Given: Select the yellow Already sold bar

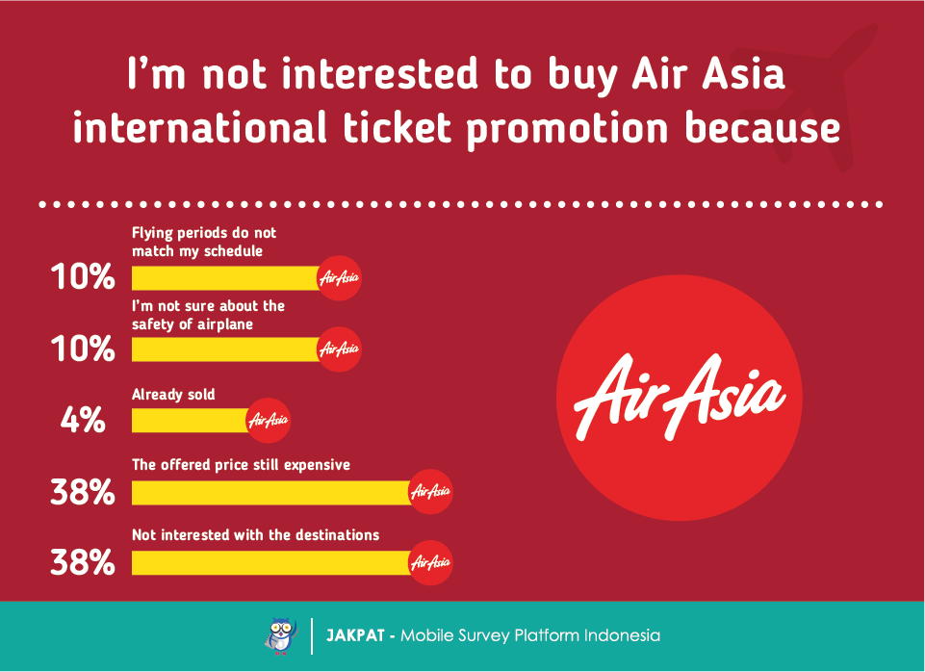Looking at the screenshot, I should 190,421.
